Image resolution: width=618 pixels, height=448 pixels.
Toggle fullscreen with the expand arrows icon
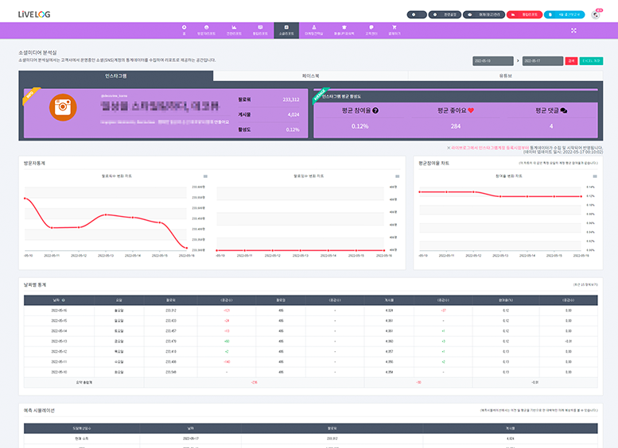click(573, 30)
